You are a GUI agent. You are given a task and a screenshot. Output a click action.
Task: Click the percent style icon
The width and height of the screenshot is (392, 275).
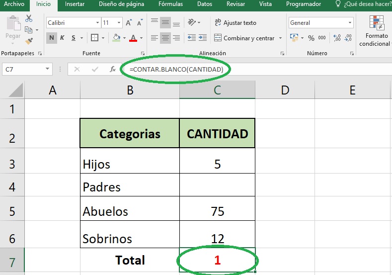click(311, 38)
